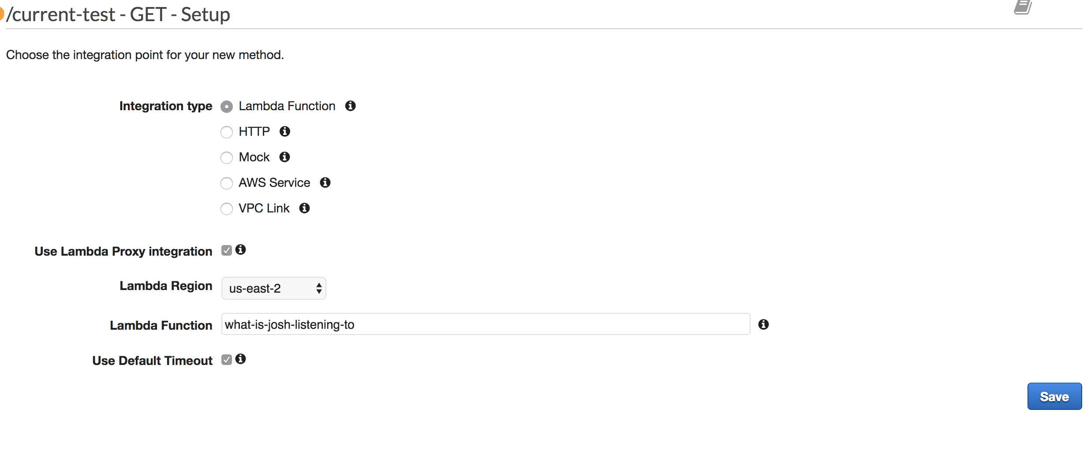Click info icon next to VPC Link
1091x454 pixels.
(305, 208)
